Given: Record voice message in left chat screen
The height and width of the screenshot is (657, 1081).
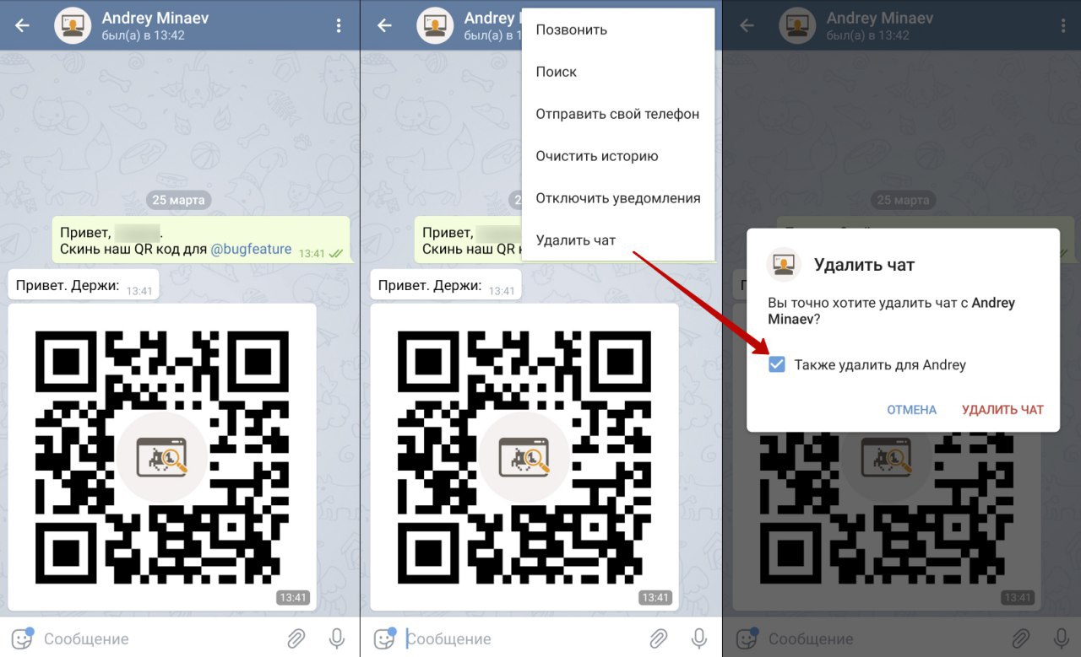Looking at the screenshot, I should tap(337, 638).
